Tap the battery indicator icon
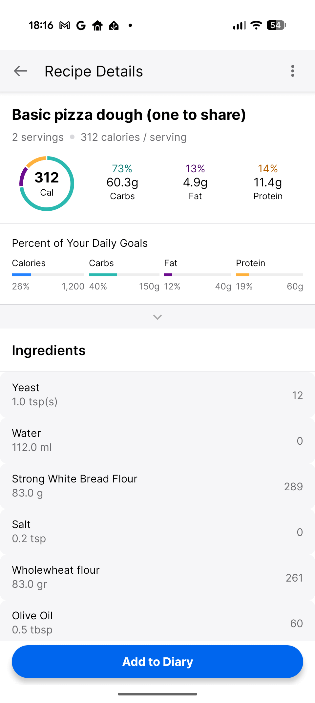315x703 pixels. point(276,25)
